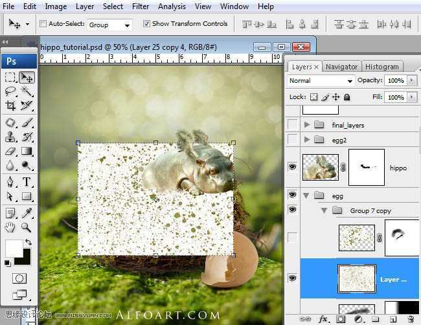Enable the Auto-Select checkbox
The height and width of the screenshot is (325, 421).
pos(43,24)
